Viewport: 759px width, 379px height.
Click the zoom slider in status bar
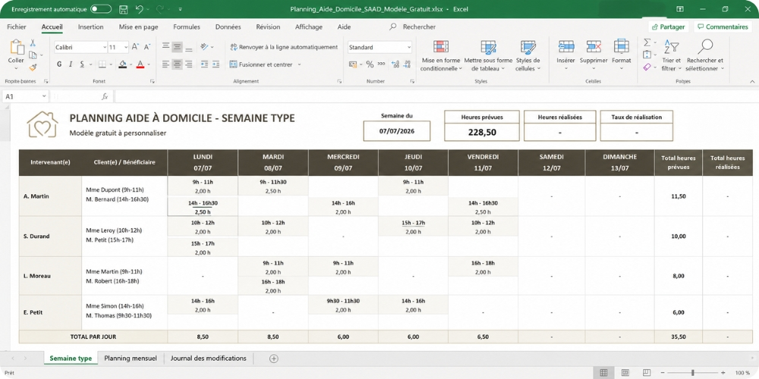tap(692, 373)
